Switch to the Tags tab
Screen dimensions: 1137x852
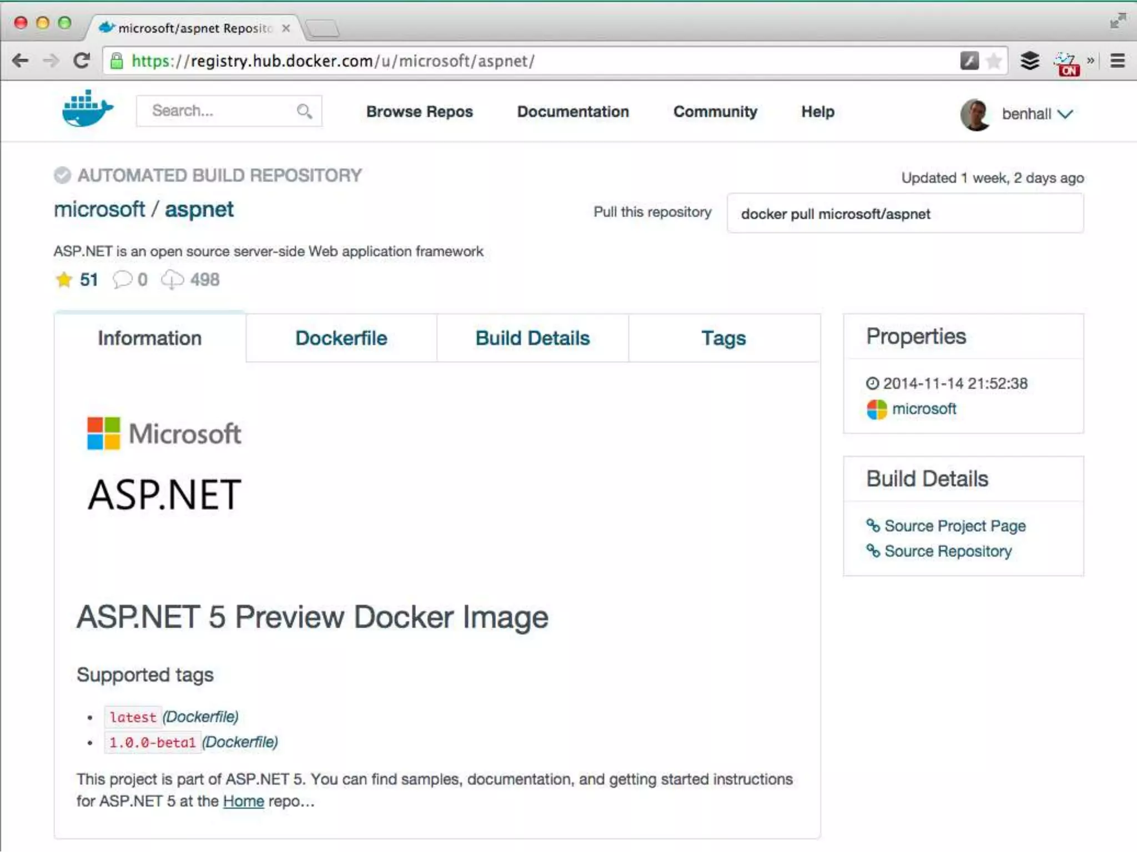coord(724,338)
